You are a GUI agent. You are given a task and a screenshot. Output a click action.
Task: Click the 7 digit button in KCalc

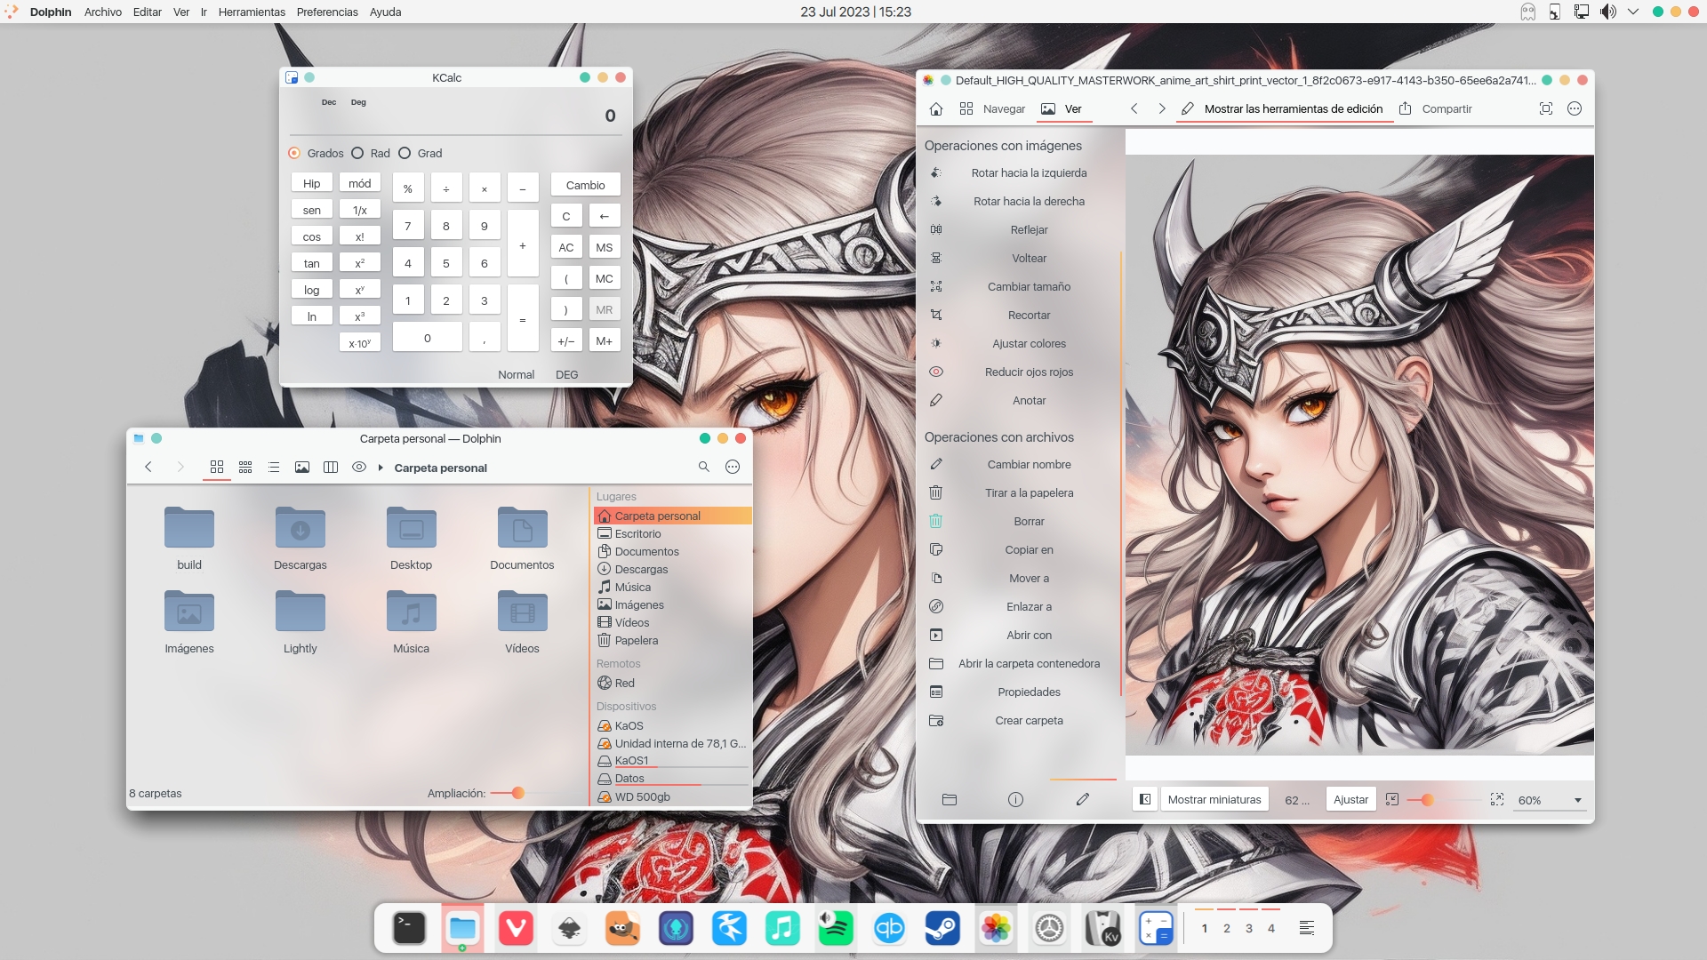click(x=408, y=226)
